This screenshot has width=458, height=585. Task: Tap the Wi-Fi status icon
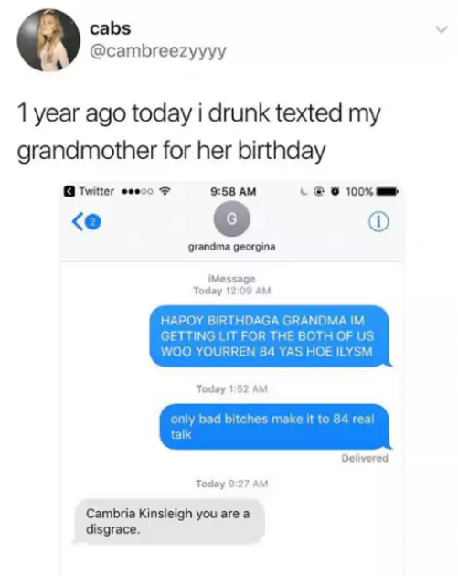tap(165, 191)
